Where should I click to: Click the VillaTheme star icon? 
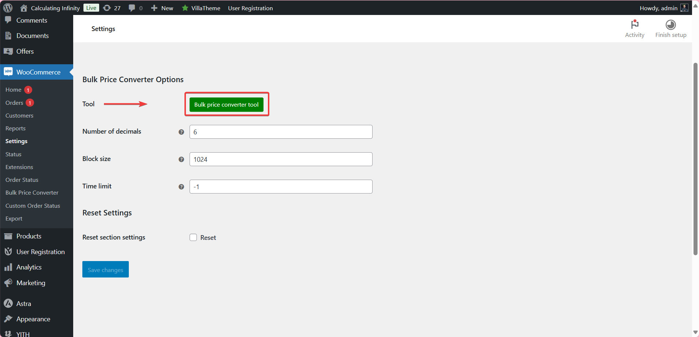tap(185, 8)
